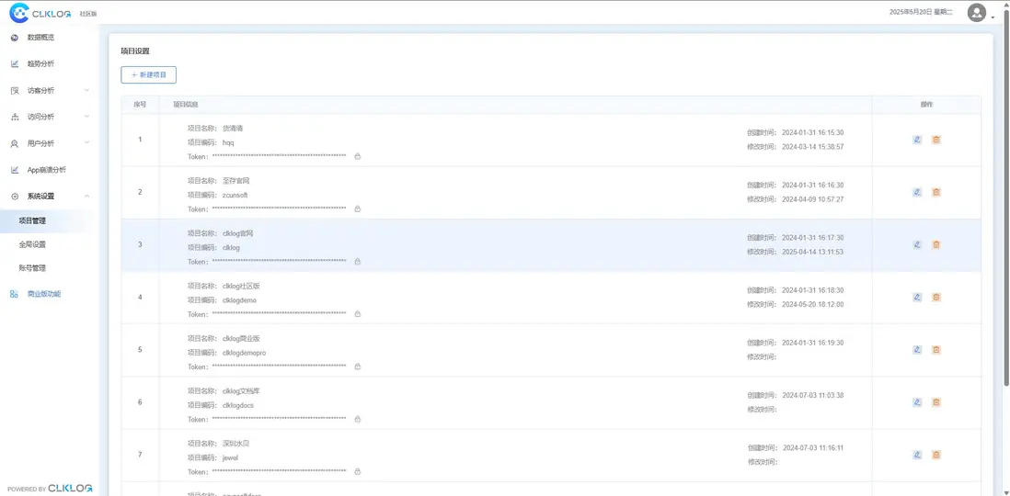Viewport: 1010px width, 496px height.
Task: Open the 商业版功能 link
Action: tap(43, 294)
